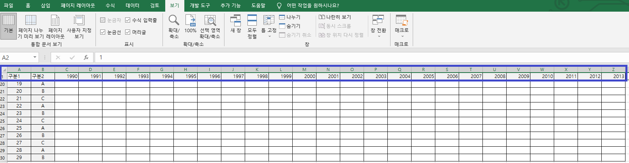This screenshot has width=629, height=163.
Task: Select the 구분2 header cell
Action: [x=43, y=76]
